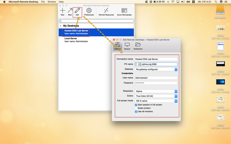Open Notification Center list icon
This screenshot has width=231, height=144.
coord(226,2)
